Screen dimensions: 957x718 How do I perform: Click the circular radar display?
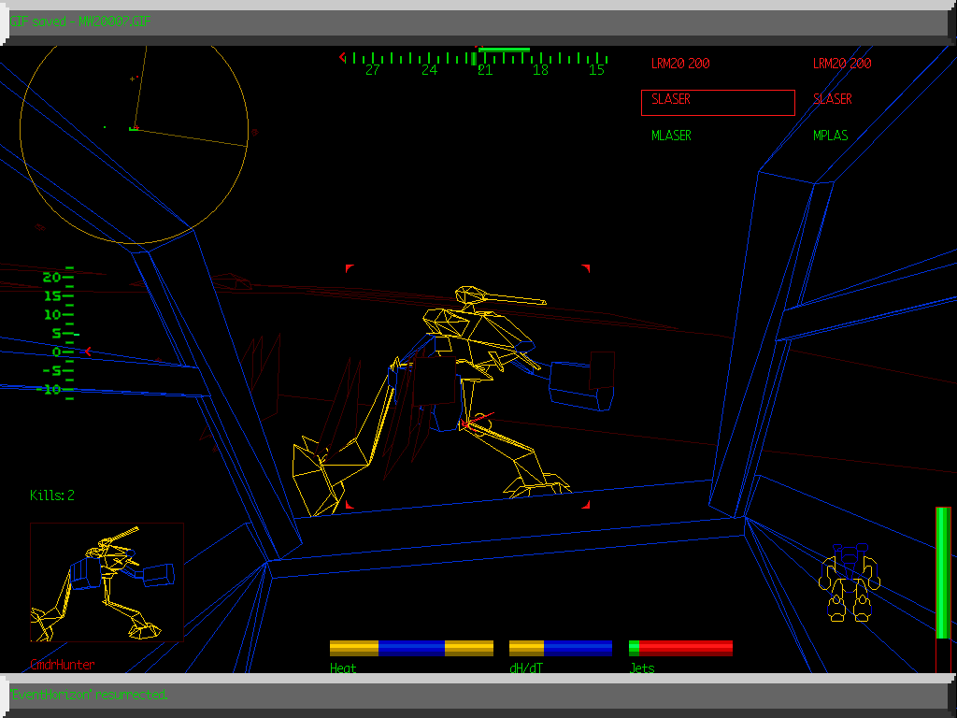click(134, 129)
